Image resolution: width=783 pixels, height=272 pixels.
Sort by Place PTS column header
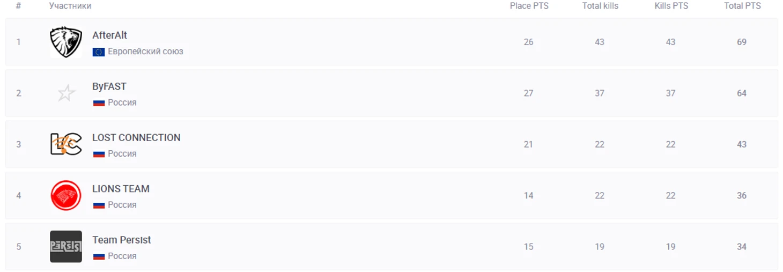529,6
